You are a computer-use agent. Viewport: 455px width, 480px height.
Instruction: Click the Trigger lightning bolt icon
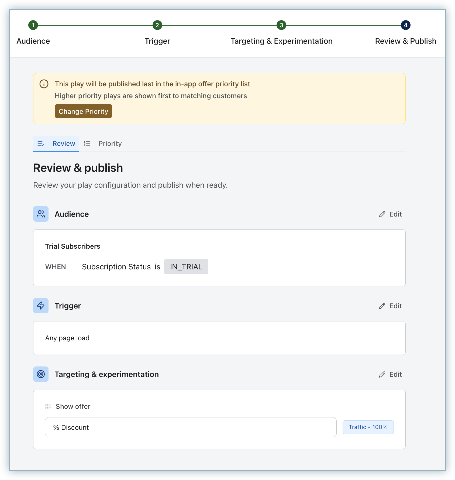(41, 306)
